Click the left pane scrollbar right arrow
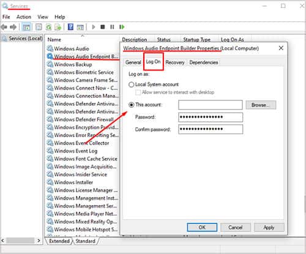Viewport: 306px width, 254px height. point(39,241)
